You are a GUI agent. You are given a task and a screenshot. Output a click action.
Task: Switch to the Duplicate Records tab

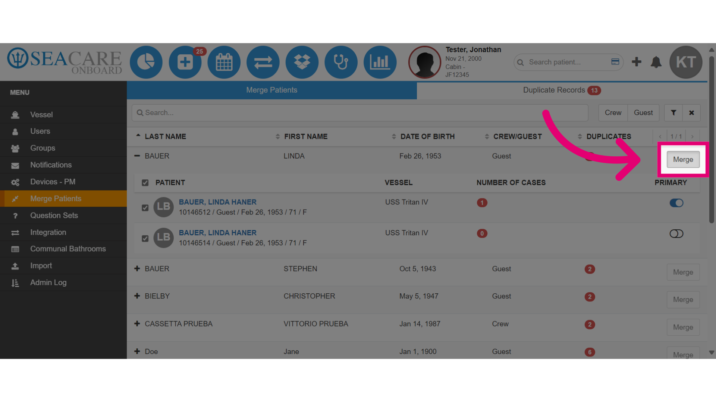(562, 90)
